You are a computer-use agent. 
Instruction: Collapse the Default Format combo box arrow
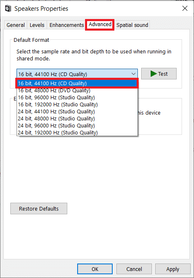[133, 74]
